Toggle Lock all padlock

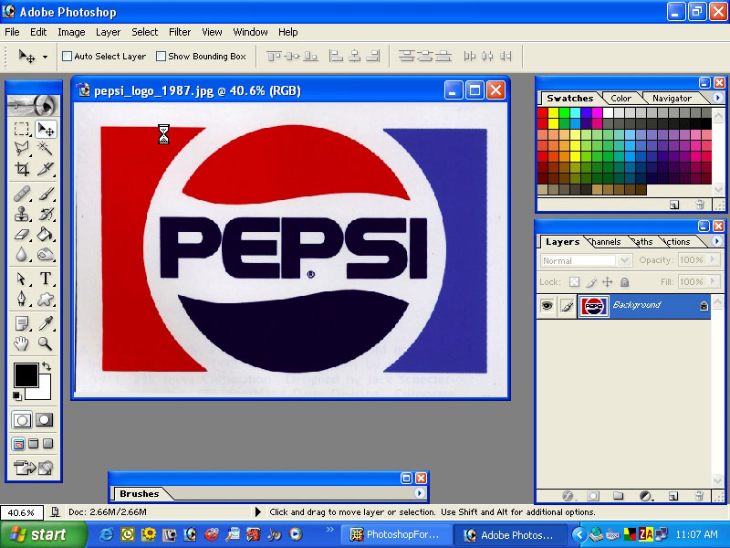(625, 282)
